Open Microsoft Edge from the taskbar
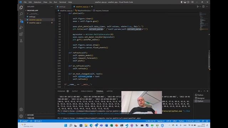This screenshot has height=128, width=228. pos(91,125)
